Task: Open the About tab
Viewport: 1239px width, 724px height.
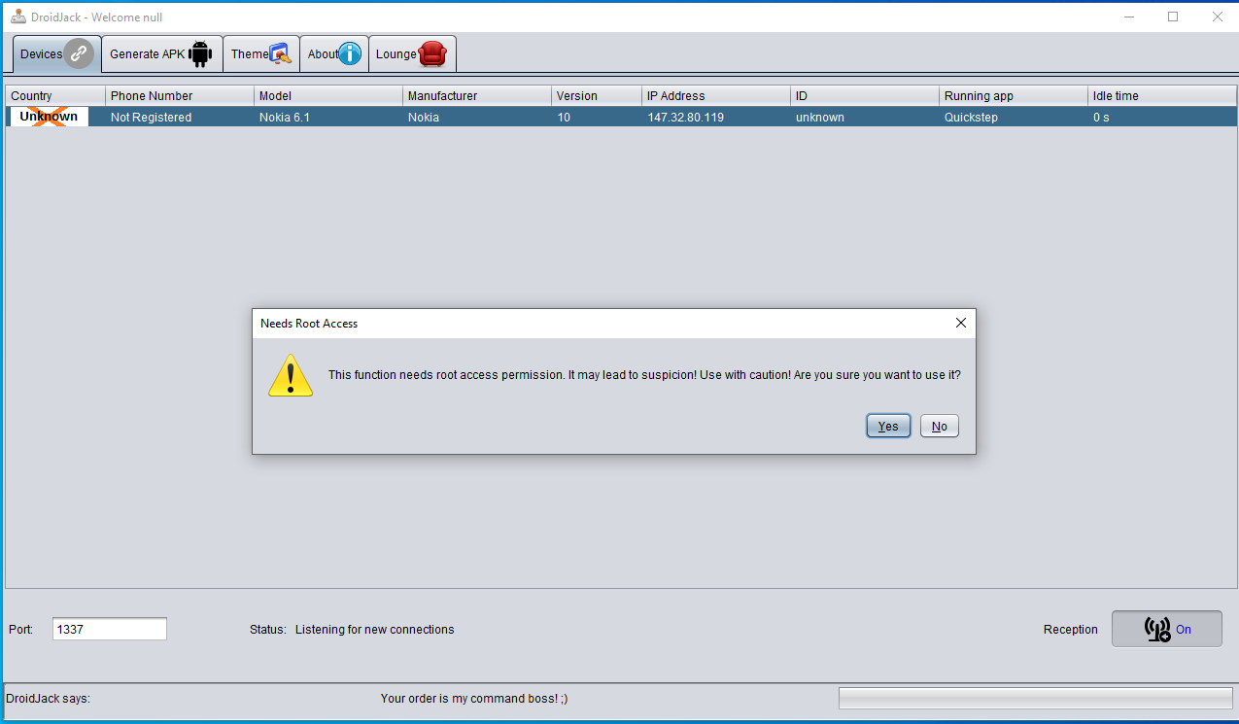Action: click(x=334, y=54)
